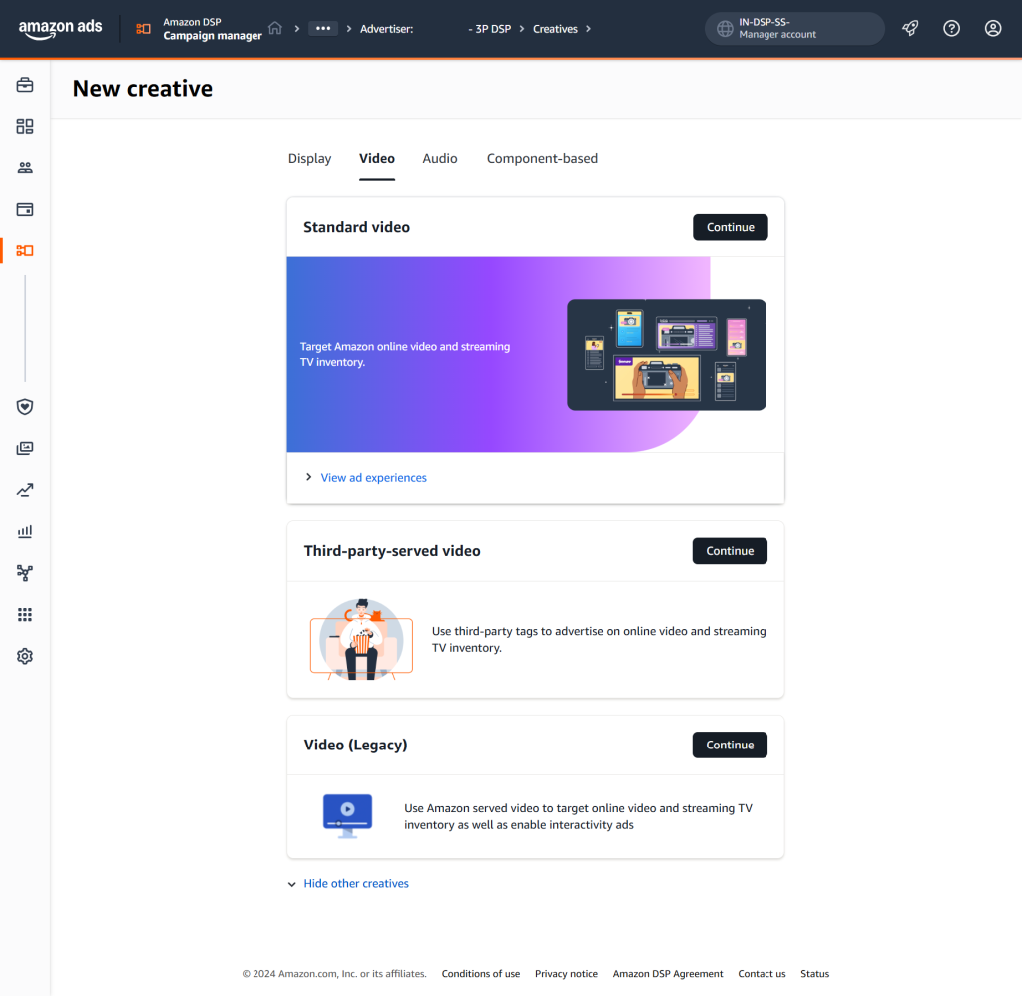Image resolution: width=1022 pixels, height=996 pixels.
Task: Click Continue for Video (Legacy)
Action: pyautogui.click(x=730, y=746)
